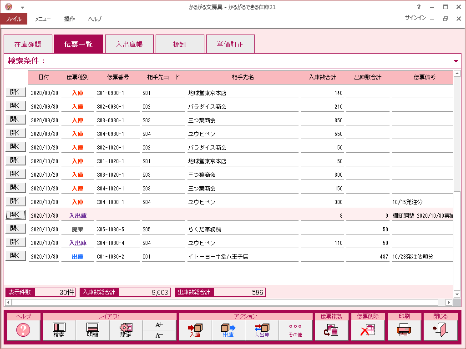Open slip S03-0930-1 with 開く button
Screen dimensions: 466x349
[15, 120]
